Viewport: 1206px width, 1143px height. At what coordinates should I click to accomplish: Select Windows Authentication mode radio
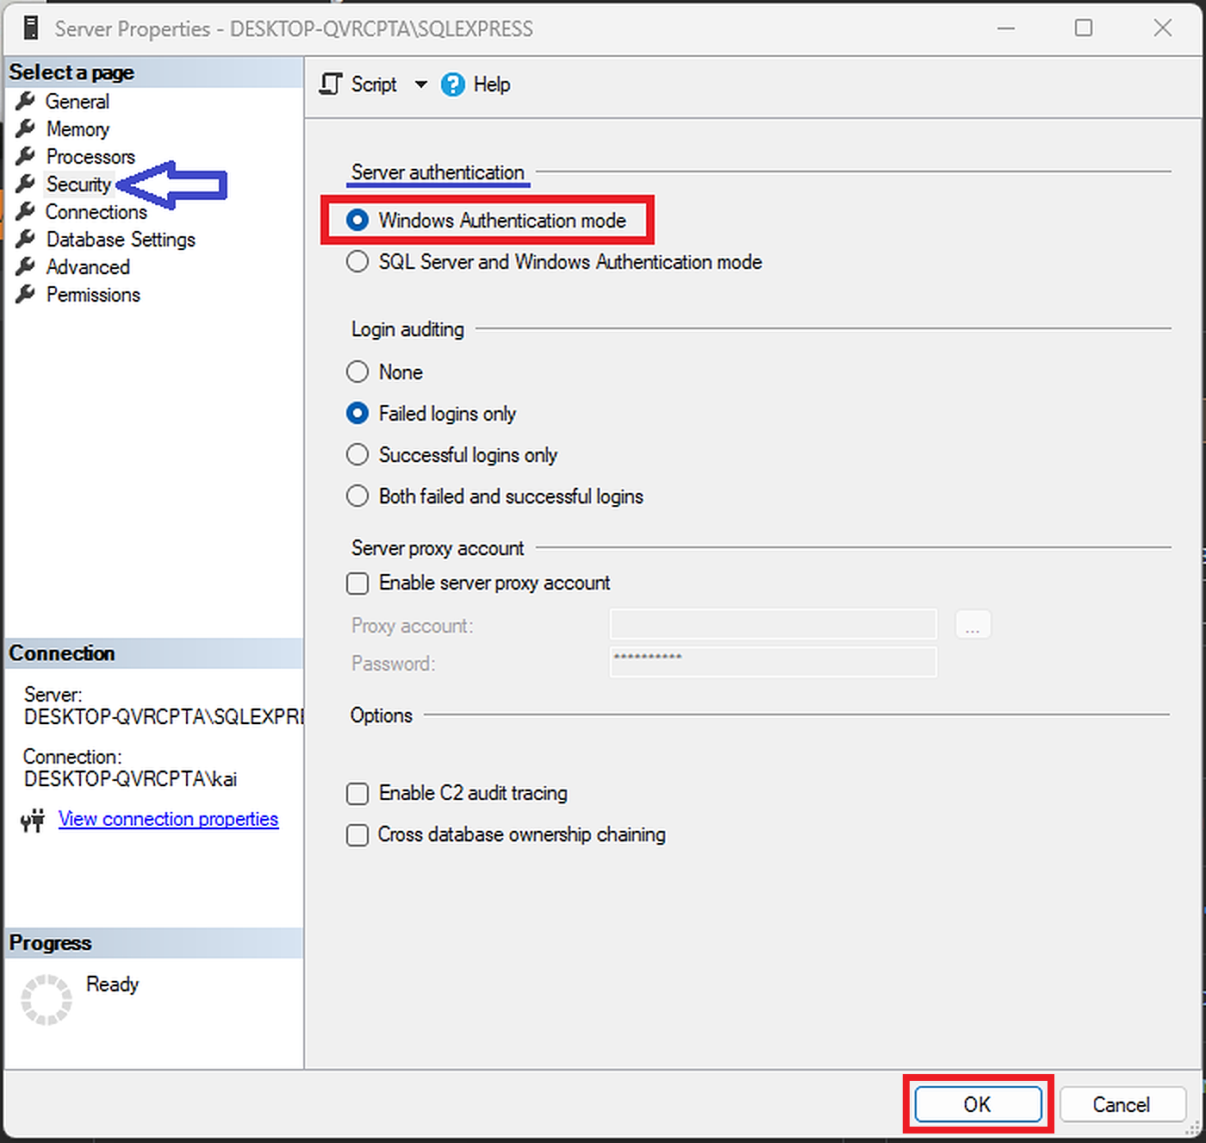tap(357, 221)
